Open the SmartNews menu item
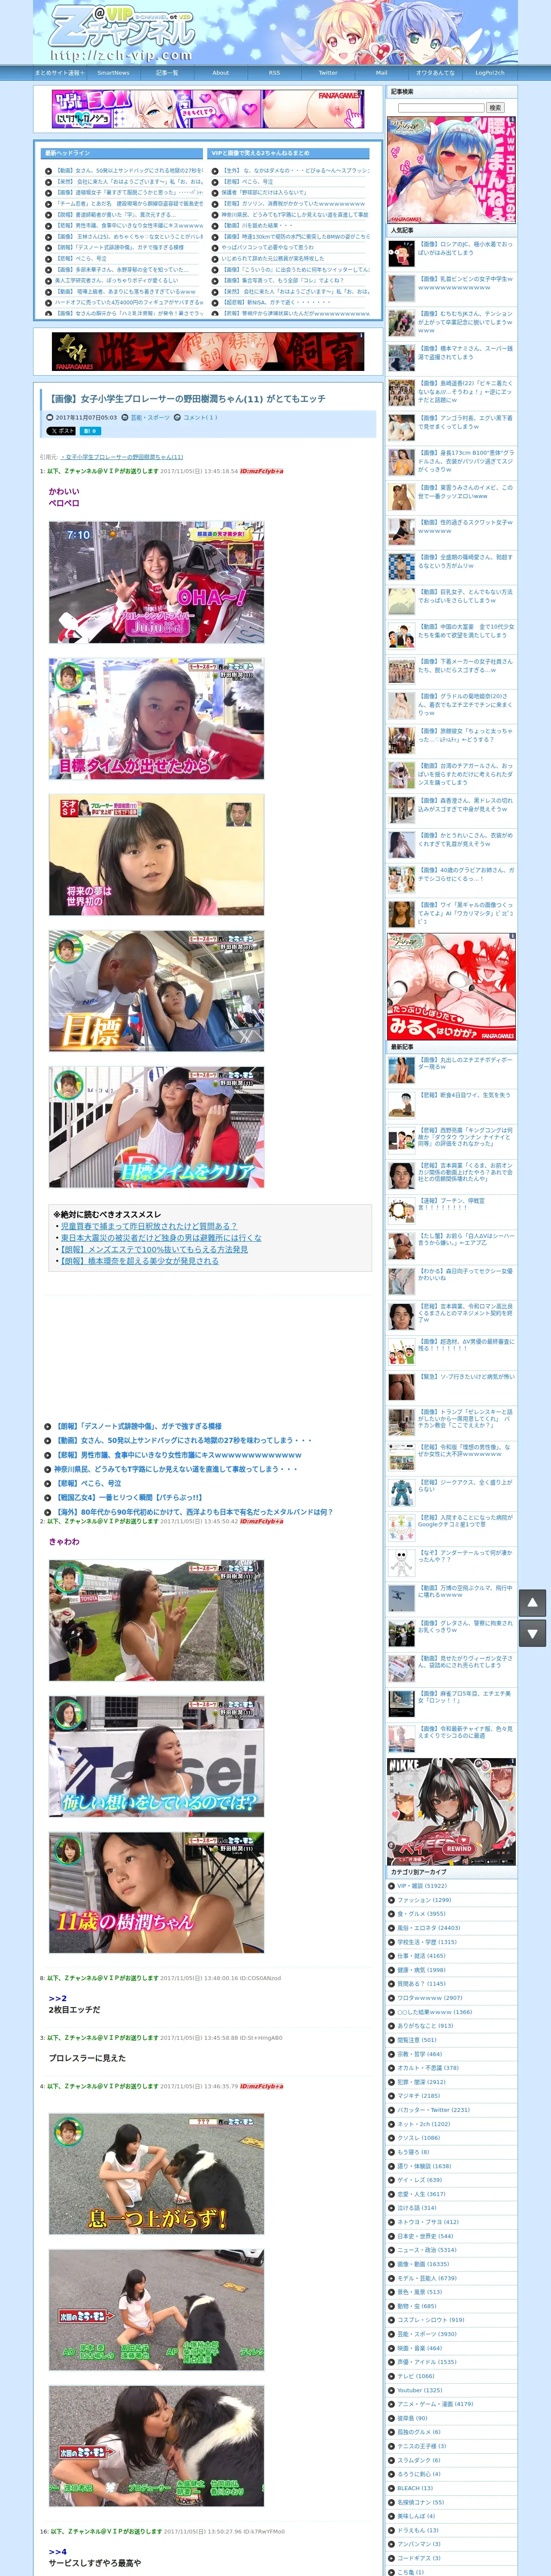The height and width of the screenshot is (2576, 551). click(x=113, y=73)
